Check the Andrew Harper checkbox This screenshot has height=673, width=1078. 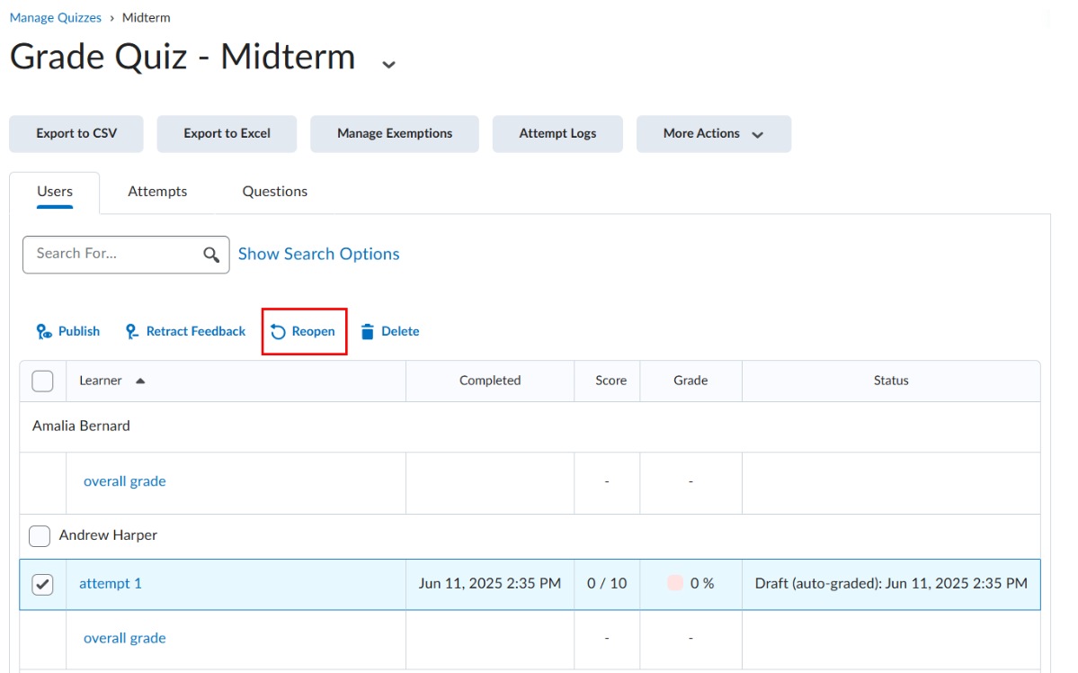pos(40,536)
